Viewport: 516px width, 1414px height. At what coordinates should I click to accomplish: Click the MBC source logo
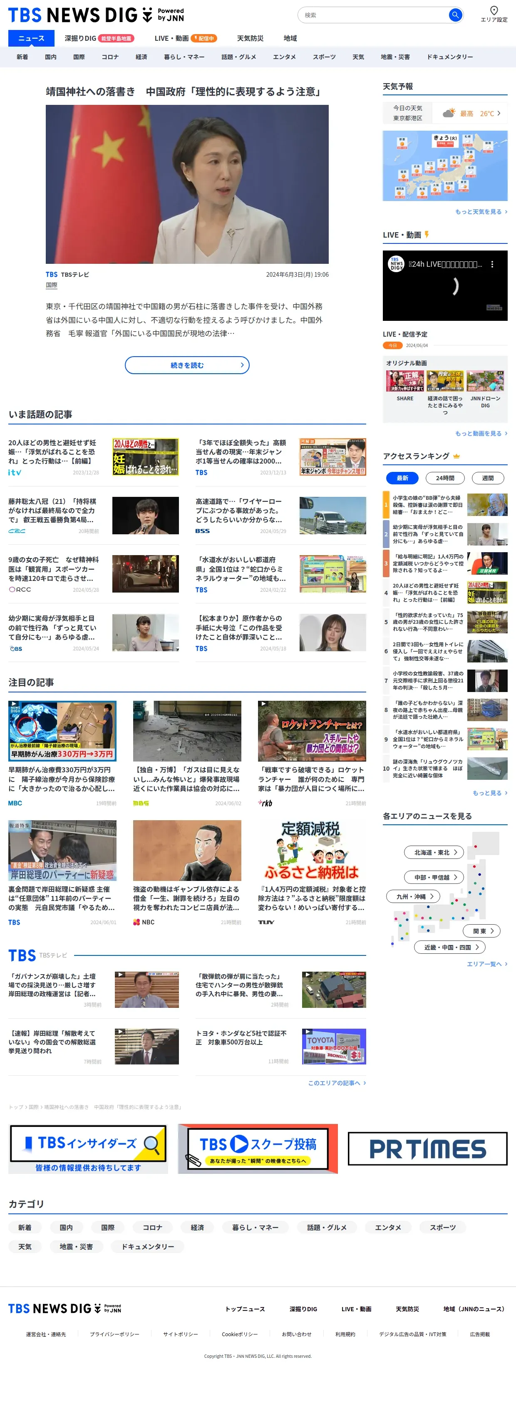click(15, 803)
